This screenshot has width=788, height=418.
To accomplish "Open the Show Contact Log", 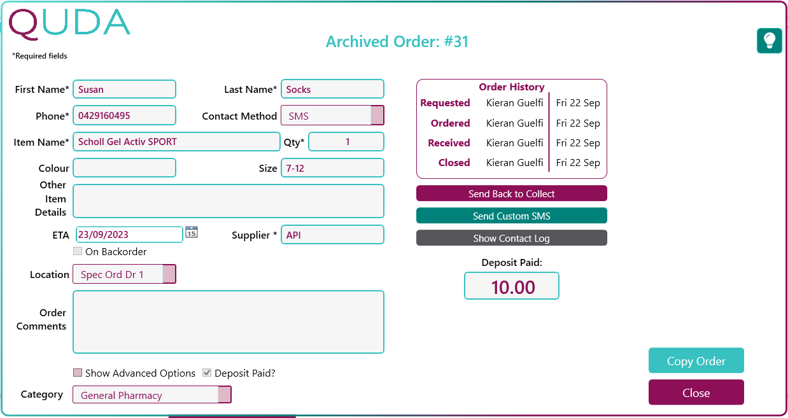I will 511,238.
